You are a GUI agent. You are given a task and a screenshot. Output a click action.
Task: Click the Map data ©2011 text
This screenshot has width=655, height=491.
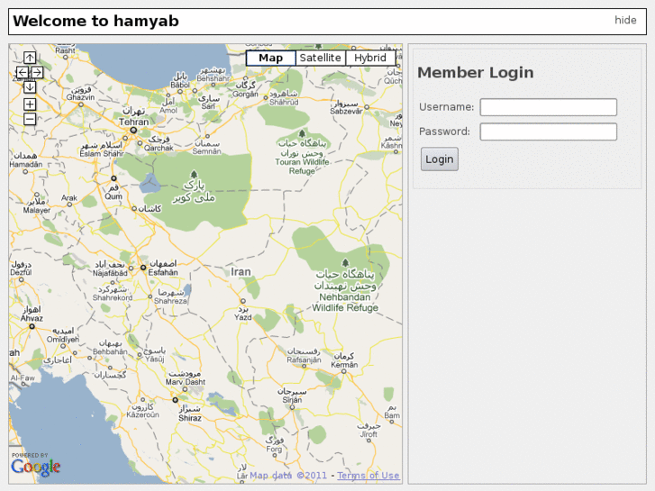click(288, 475)
